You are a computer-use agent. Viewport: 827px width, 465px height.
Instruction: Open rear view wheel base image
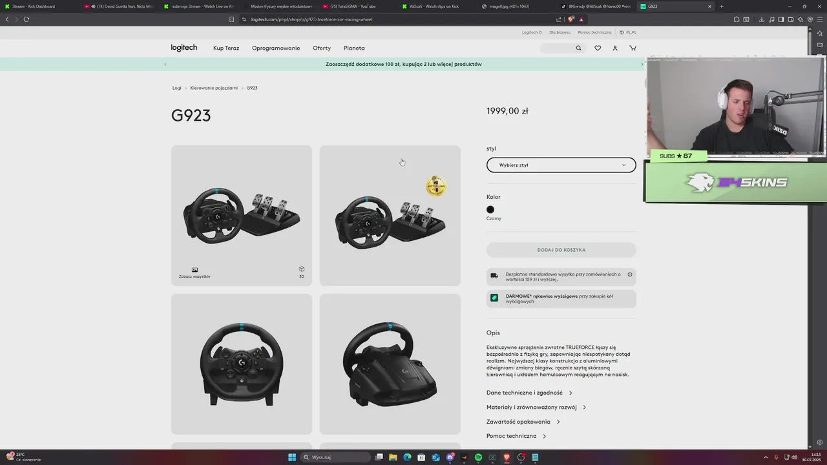(390, 364)
